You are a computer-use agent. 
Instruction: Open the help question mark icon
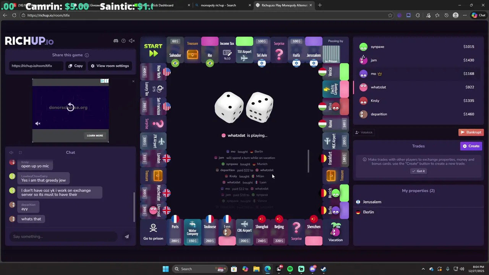pos(123,41)
